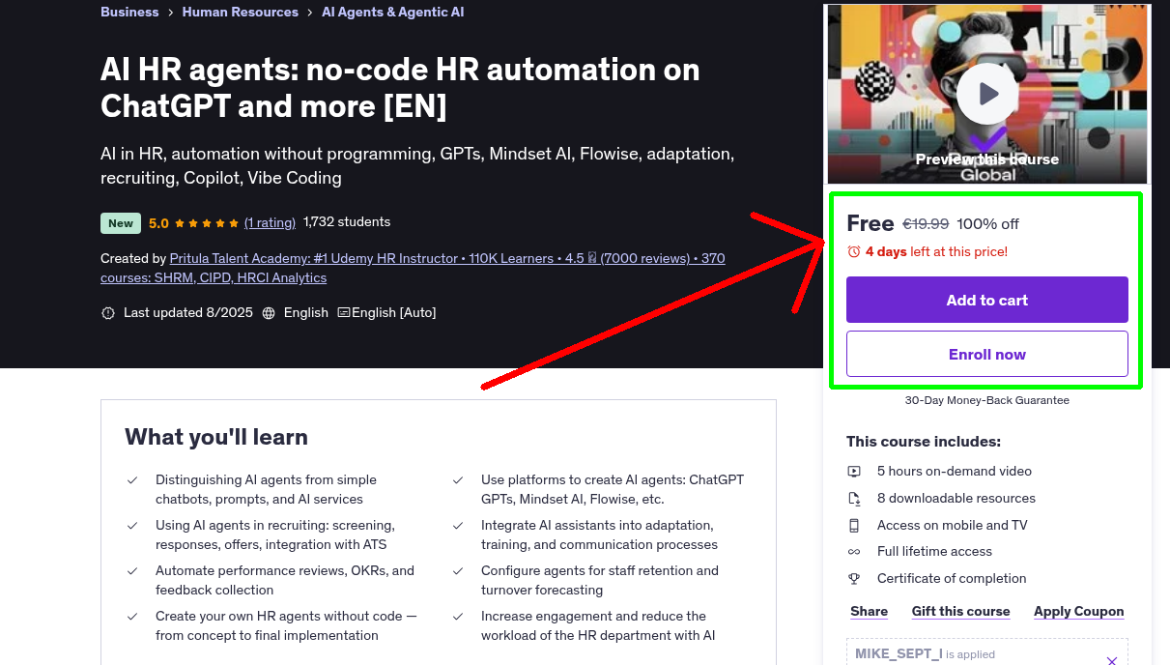Click the This course includes heading
This screenshot has width=1170, height=665.
click(x=924, y=442)
